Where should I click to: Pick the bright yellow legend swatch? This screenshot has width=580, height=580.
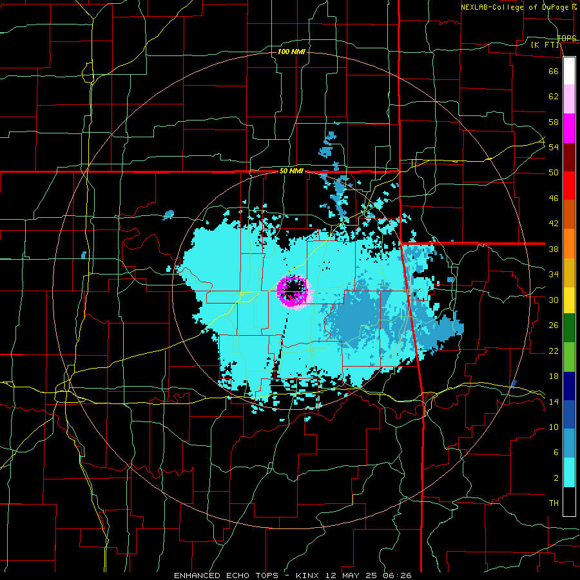click(569, 300)
